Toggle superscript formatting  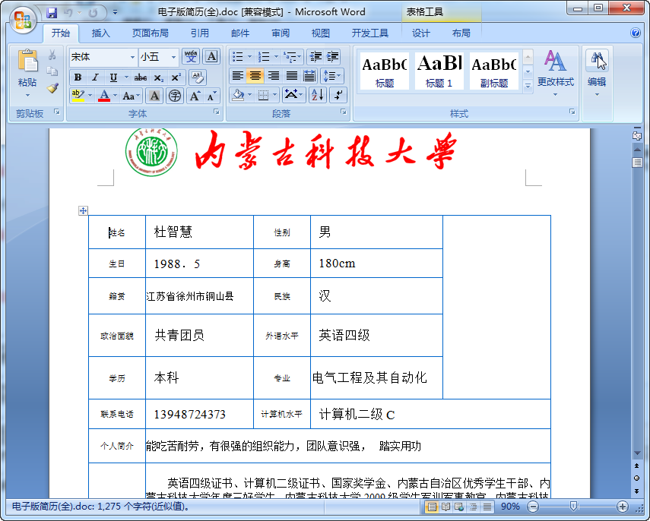[176, 77]
